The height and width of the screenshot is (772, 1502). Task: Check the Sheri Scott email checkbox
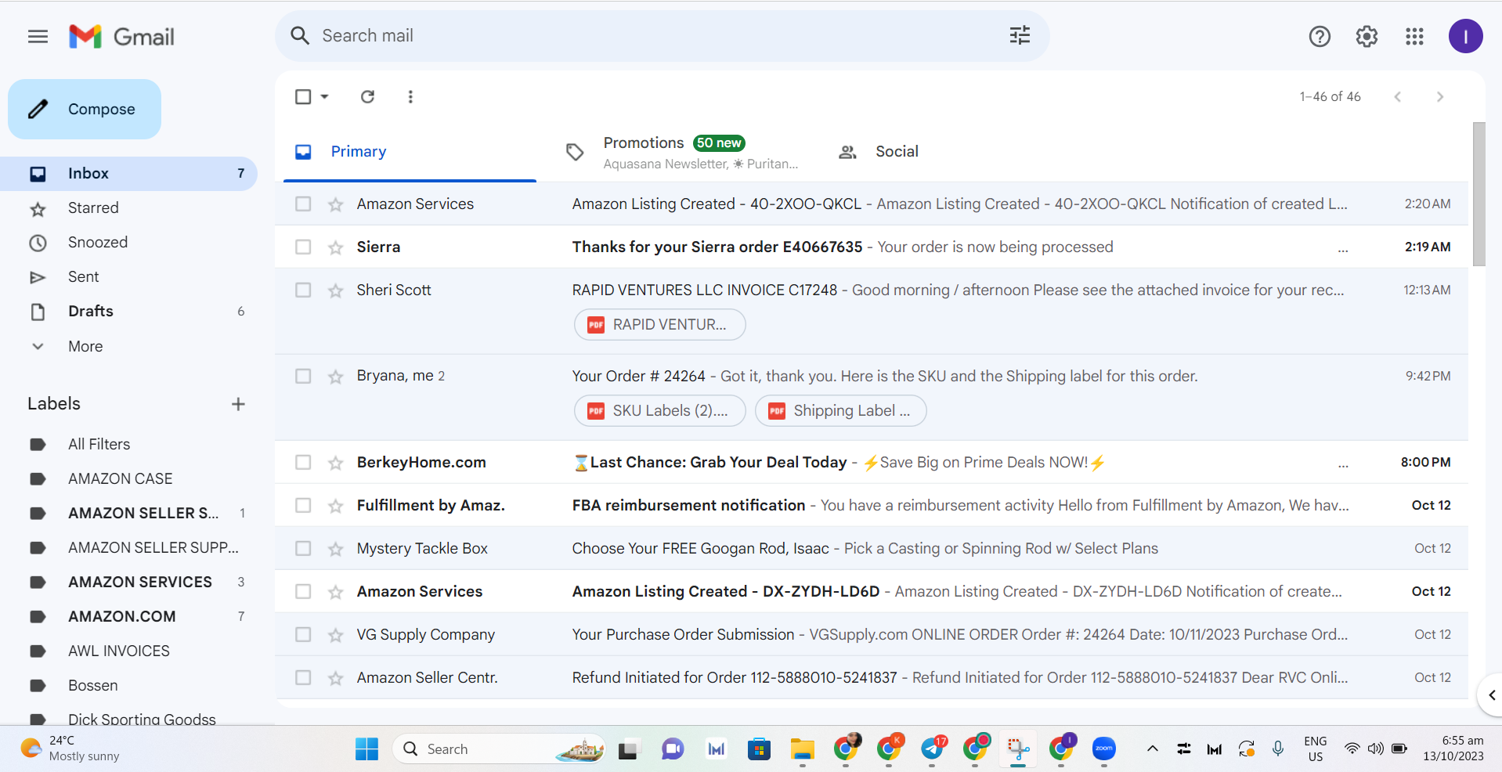303,290
